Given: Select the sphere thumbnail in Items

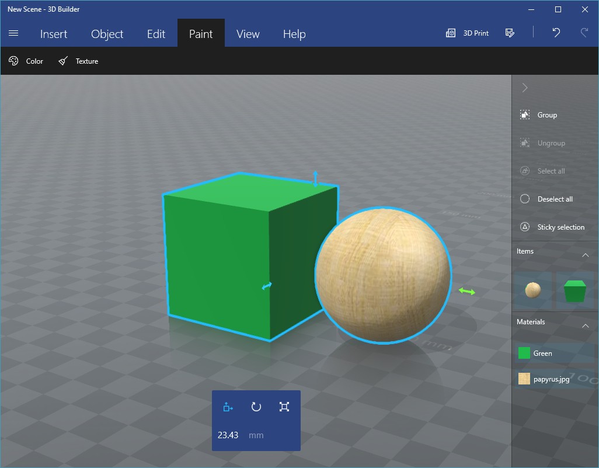Looking at the screenshot, I should pos(533,290).
